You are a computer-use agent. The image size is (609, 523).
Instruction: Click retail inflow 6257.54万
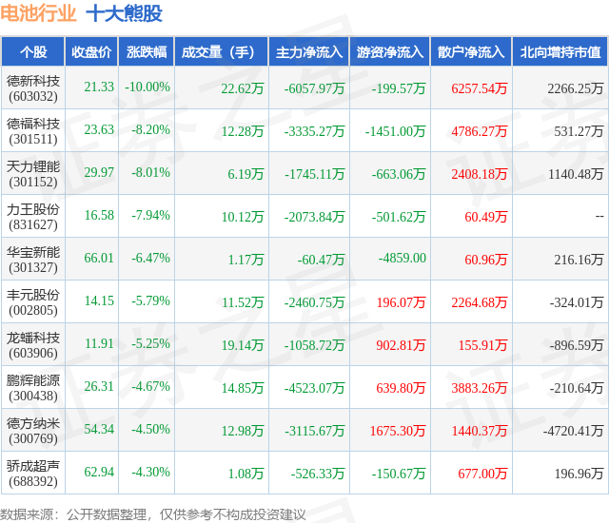480,88
